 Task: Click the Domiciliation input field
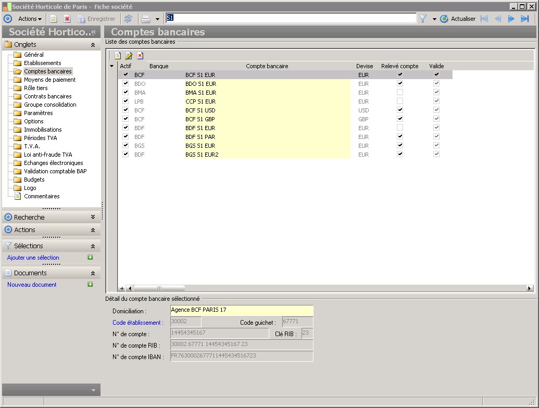242,310
